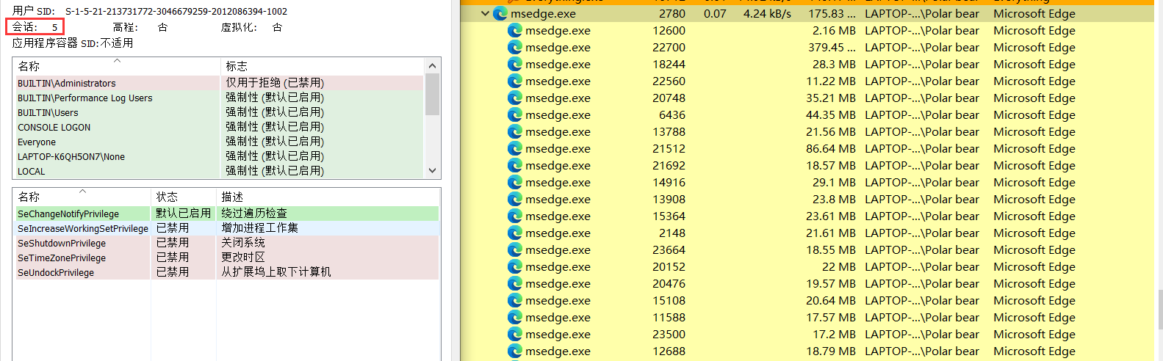Select the BUILTIN\Performance Log Users group row
The width and height of the screenshot is (1163, 361).
tap(219, 98)
